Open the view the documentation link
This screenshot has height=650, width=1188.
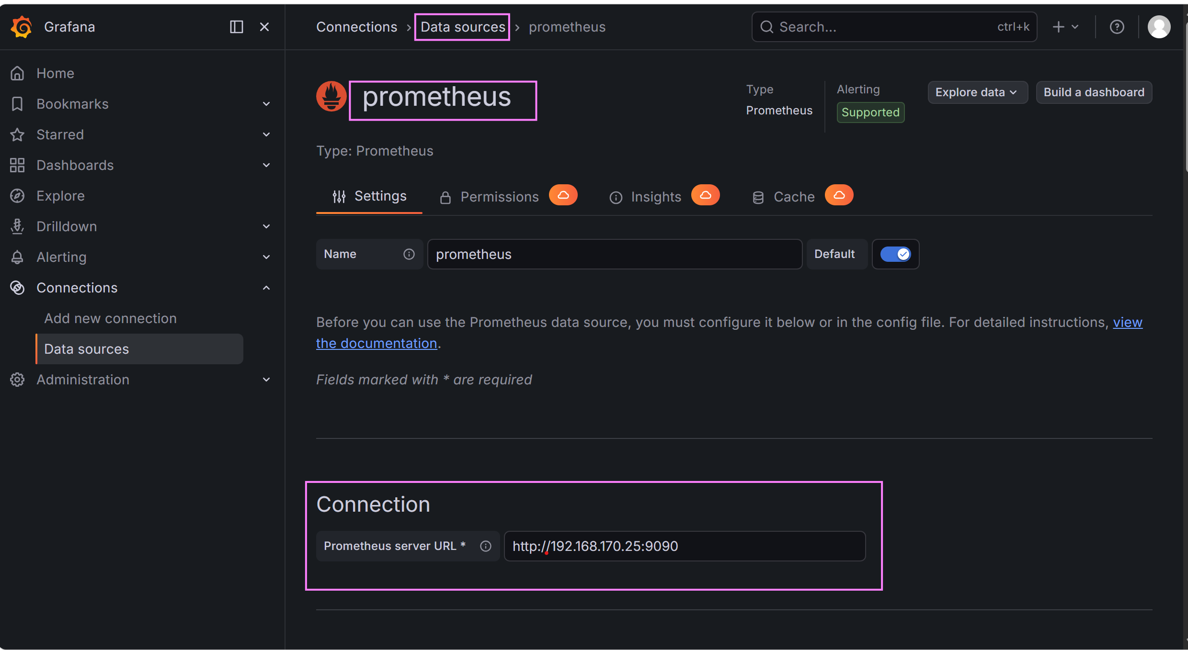377,343
